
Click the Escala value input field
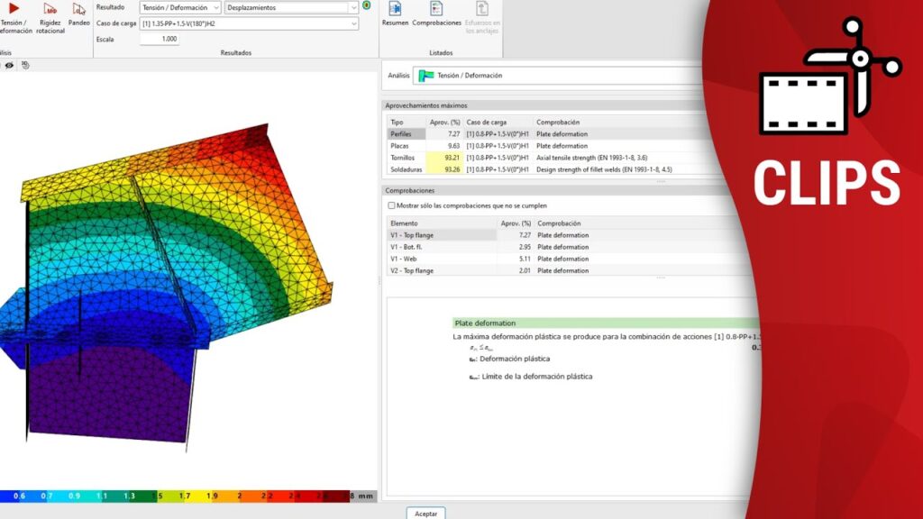[x=160, y=39]
